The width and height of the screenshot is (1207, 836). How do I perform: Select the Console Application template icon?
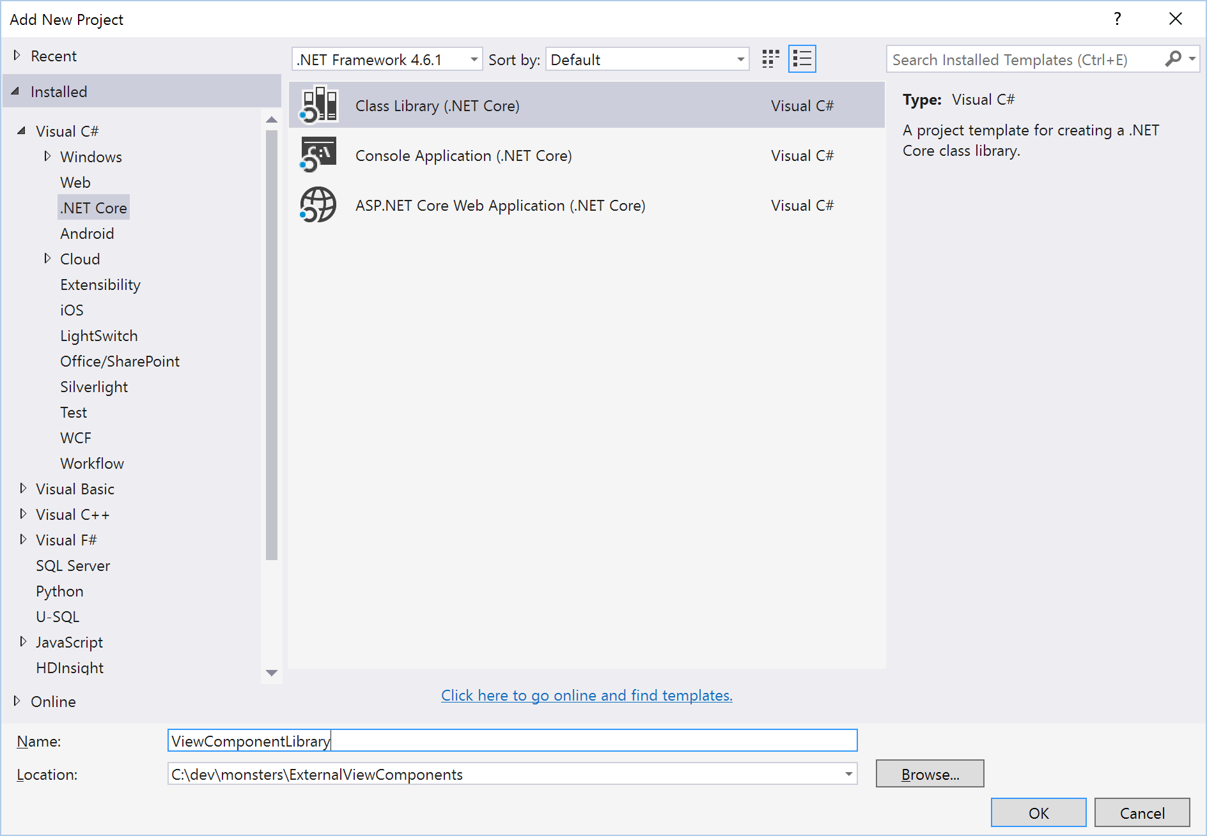click(318, 155)
